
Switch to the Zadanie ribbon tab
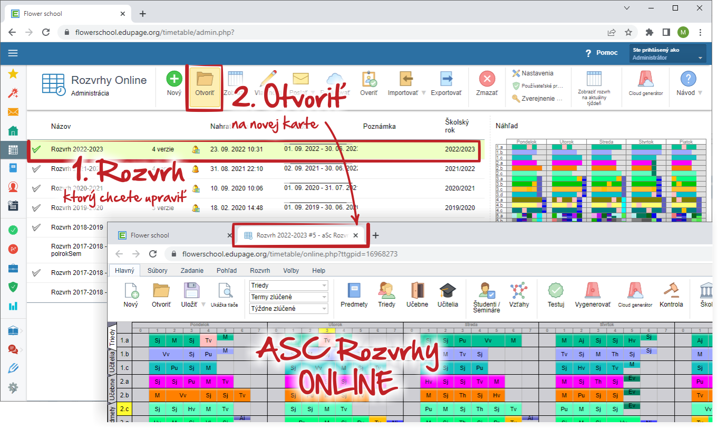point(192,270)
